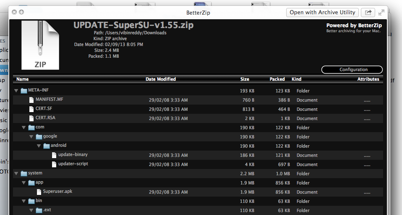Viewport: 402px width, 215px height.
Task: Click the app folder icon
Action: pos(31,182)
